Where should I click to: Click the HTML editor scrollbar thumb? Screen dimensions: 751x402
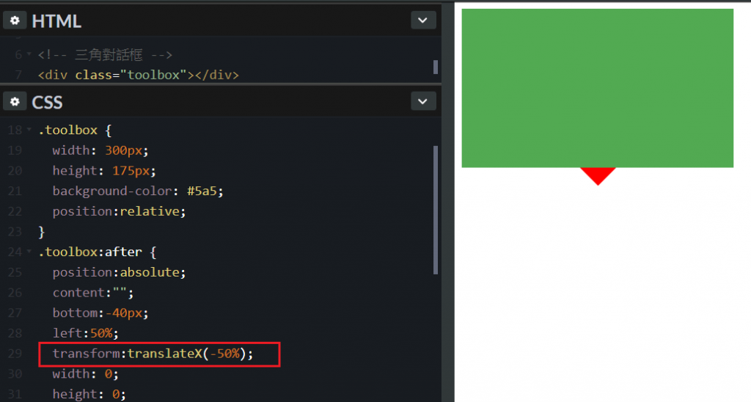pyautogui.click(x=436, y=67)
